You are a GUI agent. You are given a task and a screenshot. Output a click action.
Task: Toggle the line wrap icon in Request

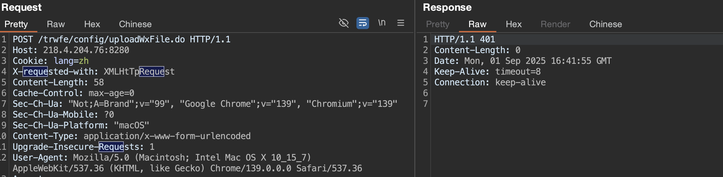point(362,23)
